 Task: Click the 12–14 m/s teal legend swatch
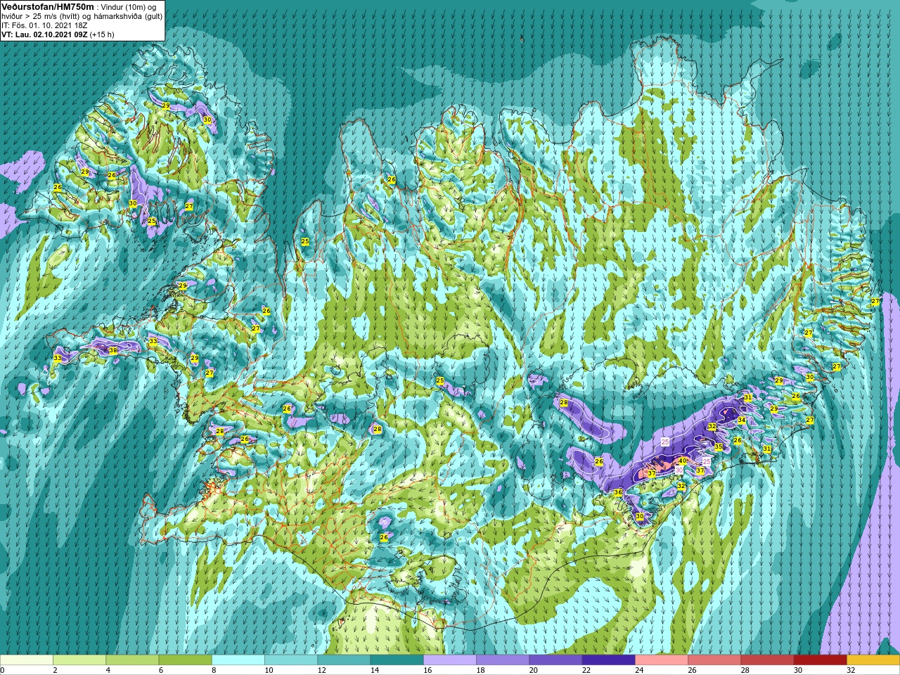pos(344,660)
